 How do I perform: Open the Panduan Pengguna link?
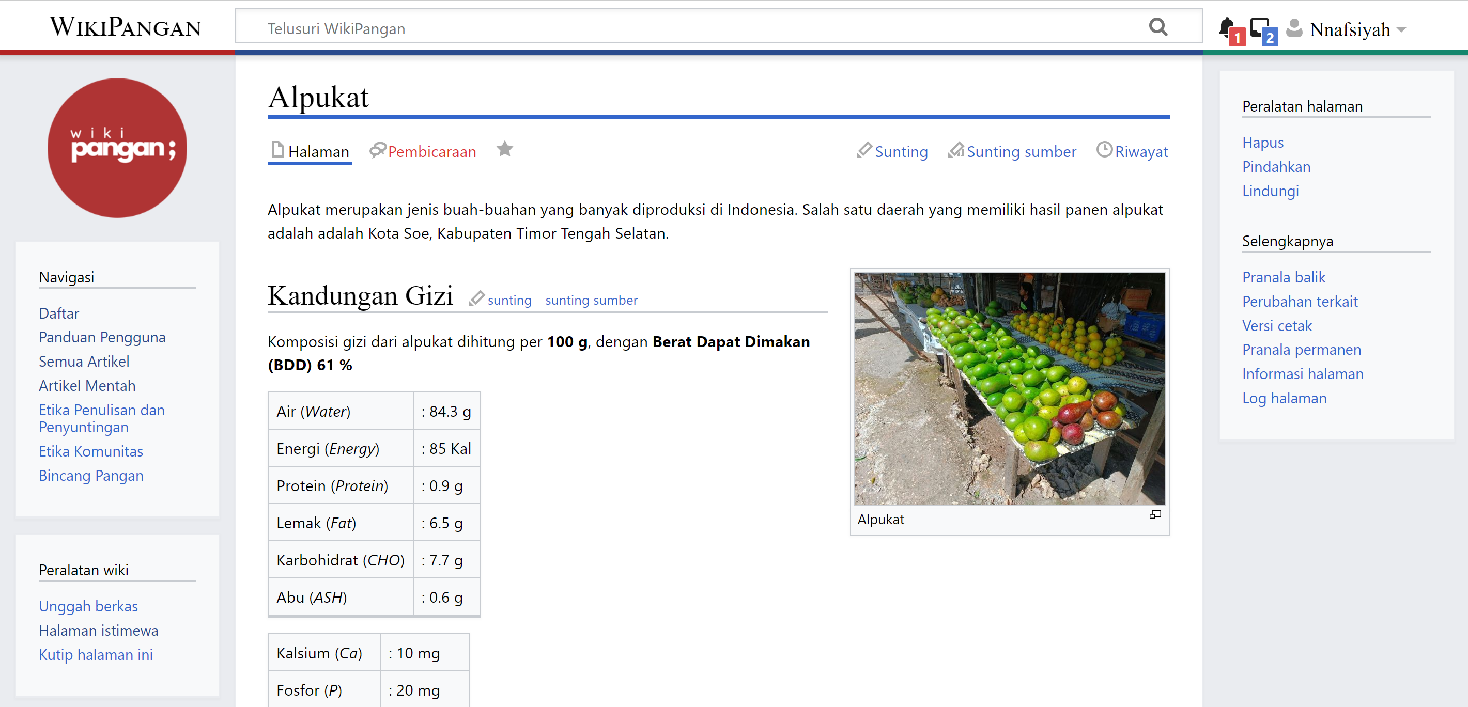[102, 337]
